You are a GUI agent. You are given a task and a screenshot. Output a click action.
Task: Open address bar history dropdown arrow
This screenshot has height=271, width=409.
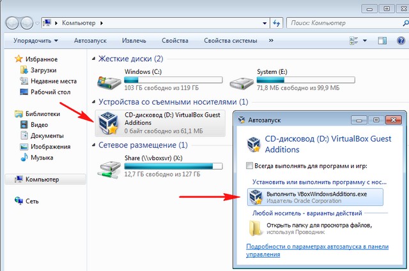click(x=265, y=23)
